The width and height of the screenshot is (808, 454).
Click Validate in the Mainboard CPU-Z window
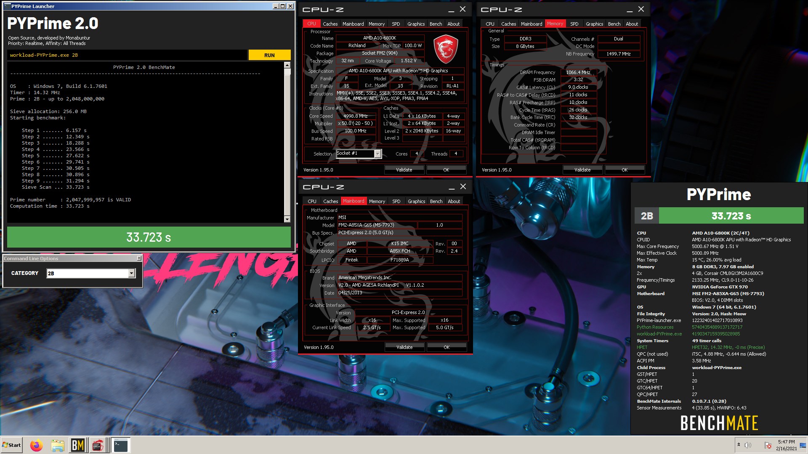(x=404, y=347)
